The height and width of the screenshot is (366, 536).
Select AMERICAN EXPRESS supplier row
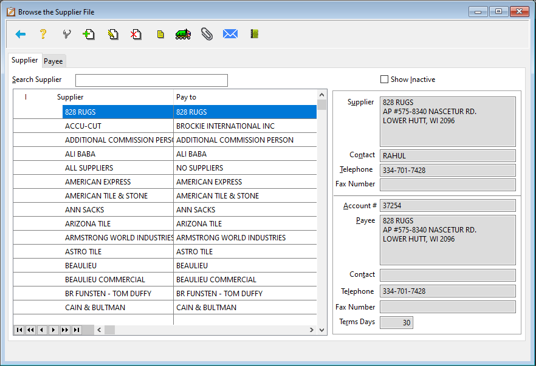click(x=165, y=182)
